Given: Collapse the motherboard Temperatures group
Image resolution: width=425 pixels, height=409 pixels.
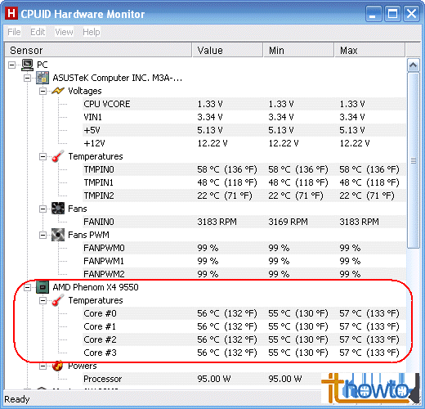Looking at the screenshot, I should coord(42,156).
